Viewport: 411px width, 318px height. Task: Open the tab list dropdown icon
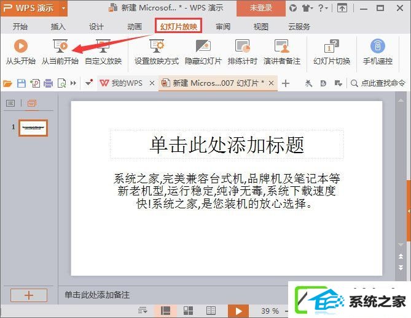pos(338,83)
